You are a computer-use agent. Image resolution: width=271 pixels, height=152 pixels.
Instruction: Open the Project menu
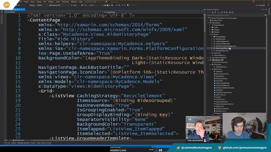[x=26, y=2]
